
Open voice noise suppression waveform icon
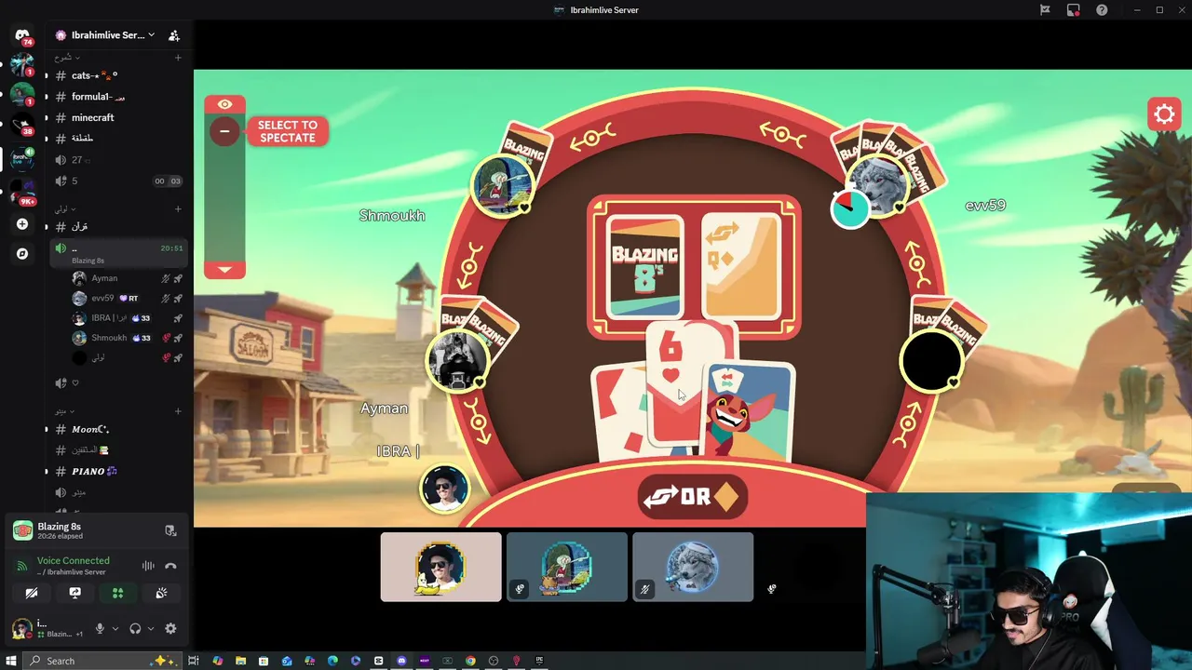148,566
